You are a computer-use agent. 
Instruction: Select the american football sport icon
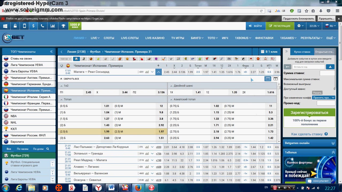[x=120, y=59]
